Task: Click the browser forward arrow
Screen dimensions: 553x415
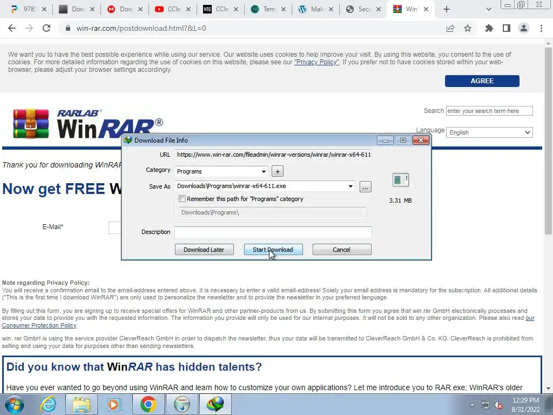Action: tap(29, 28)
